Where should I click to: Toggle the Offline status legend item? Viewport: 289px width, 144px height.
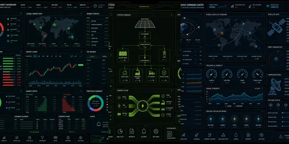[x=186, y=64]
